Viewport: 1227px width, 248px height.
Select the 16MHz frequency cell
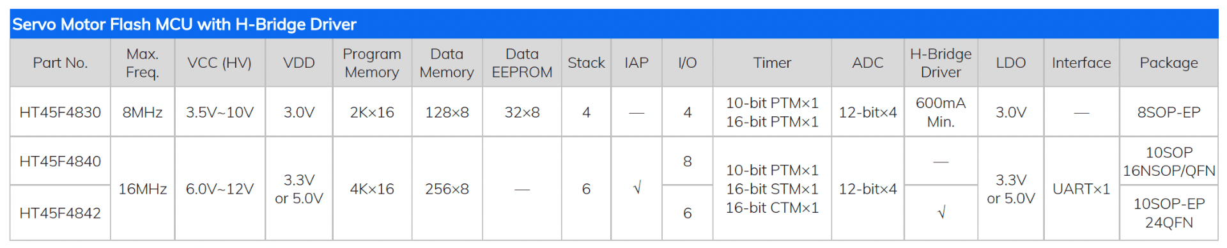tap(143, 189)
